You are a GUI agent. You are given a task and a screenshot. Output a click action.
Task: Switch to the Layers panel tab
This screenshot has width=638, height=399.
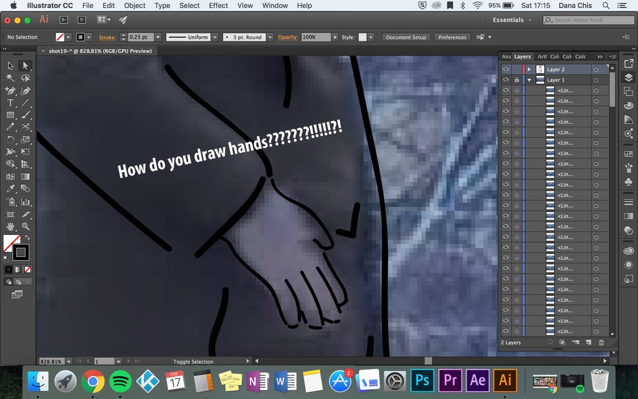523,57
